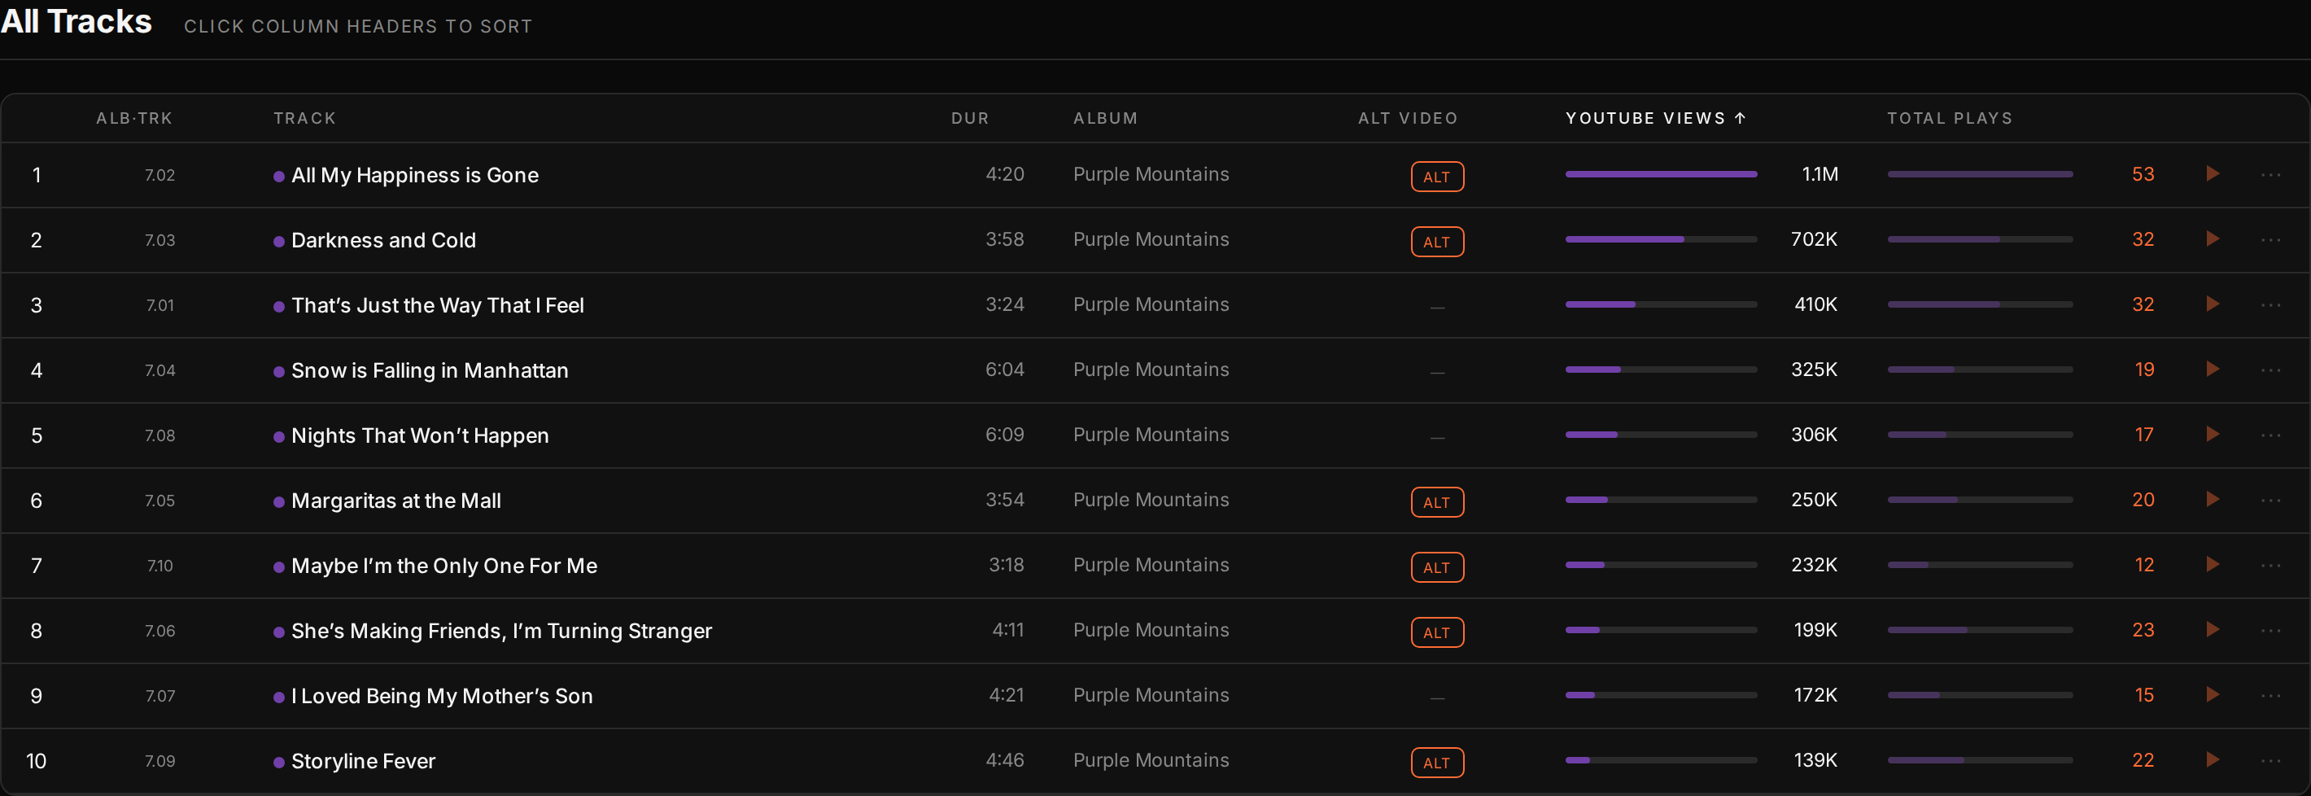
Task: Show more options for I Loved Being My Mother's Son
Action: click(x=2270, y=696)
